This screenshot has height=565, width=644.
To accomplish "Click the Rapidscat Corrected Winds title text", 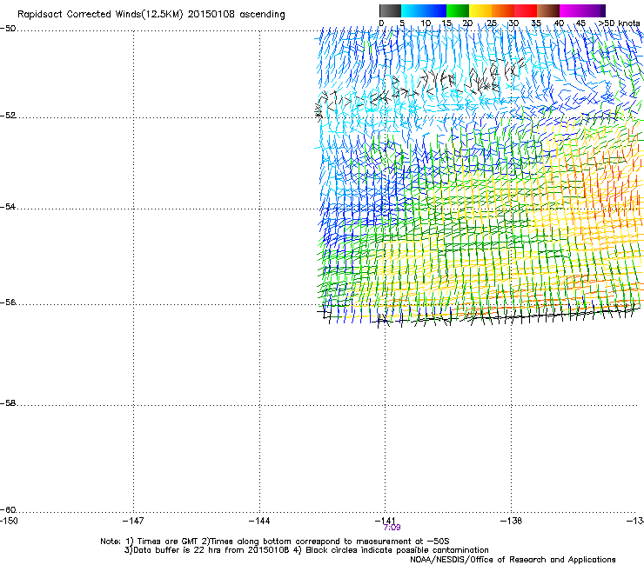I will pyautogui.click(x=151, y=15).
